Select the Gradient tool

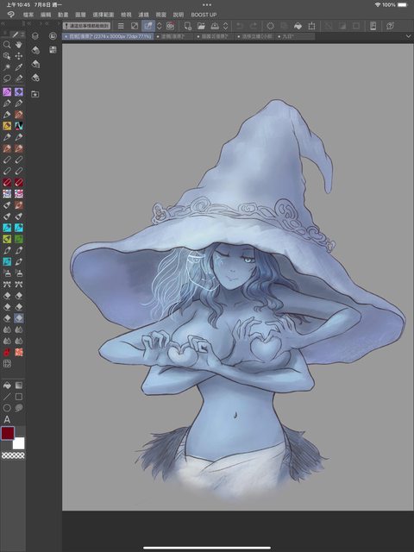point(19,386)
